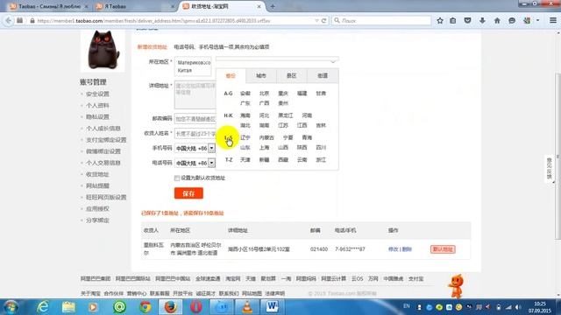Open Opera browser from the taskbar

coord(196,307)
